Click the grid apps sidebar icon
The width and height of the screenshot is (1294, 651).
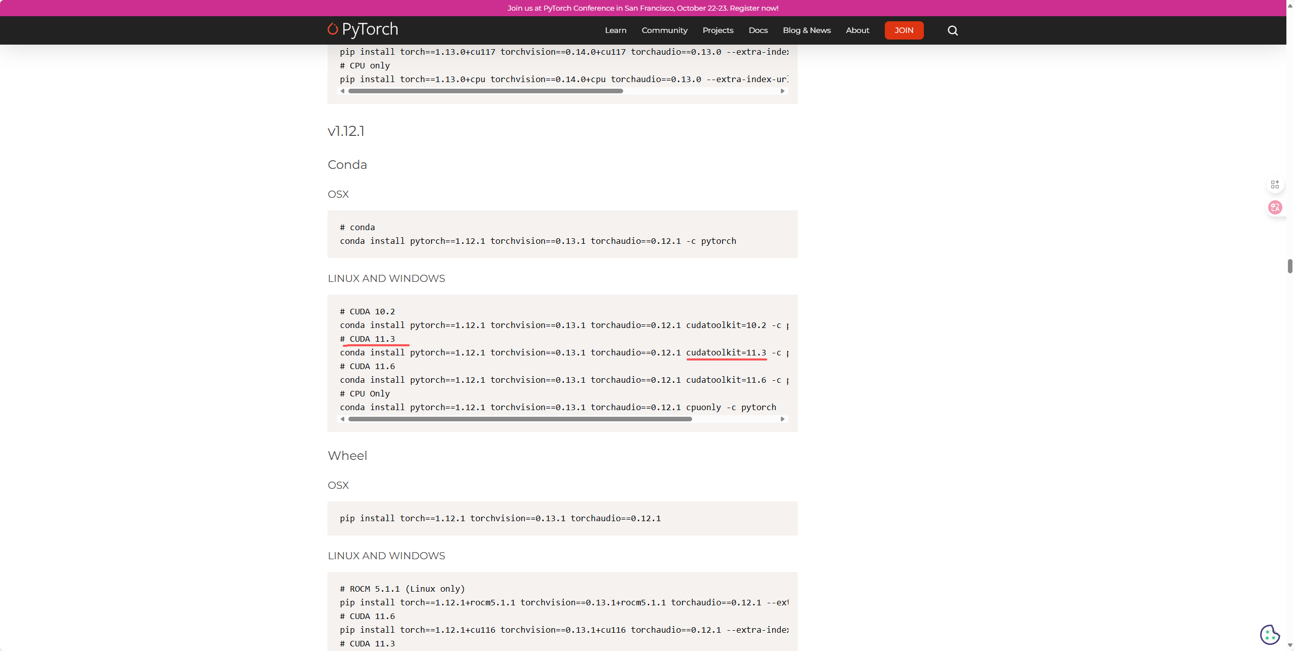(x=1275, y=184)
